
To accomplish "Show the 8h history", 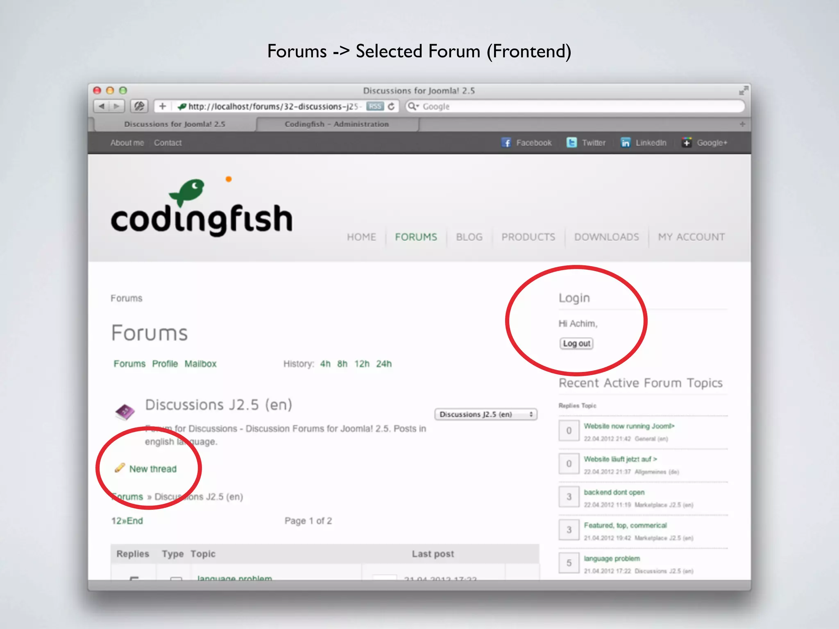I will (342, 364).
